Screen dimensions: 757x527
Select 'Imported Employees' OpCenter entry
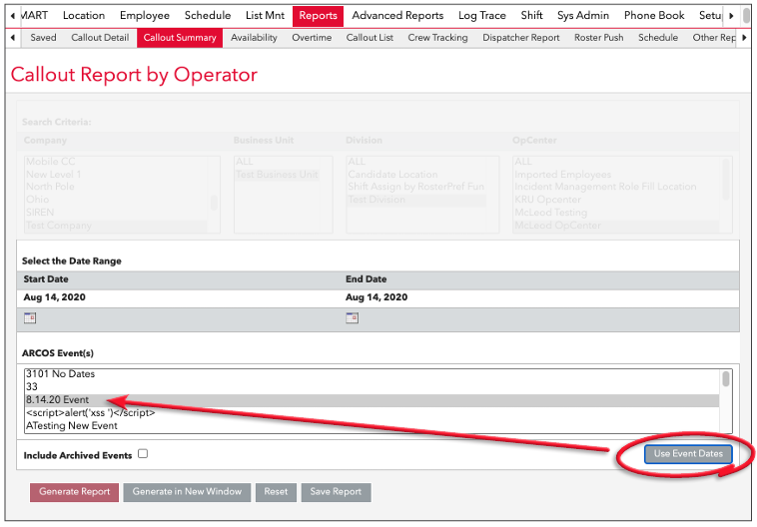tap(616, 175)
